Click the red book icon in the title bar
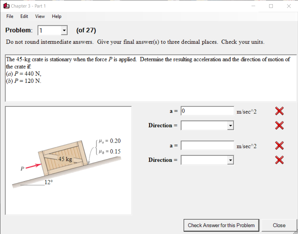This screenshot has width=298, height=234. click(x=5, y=5)
